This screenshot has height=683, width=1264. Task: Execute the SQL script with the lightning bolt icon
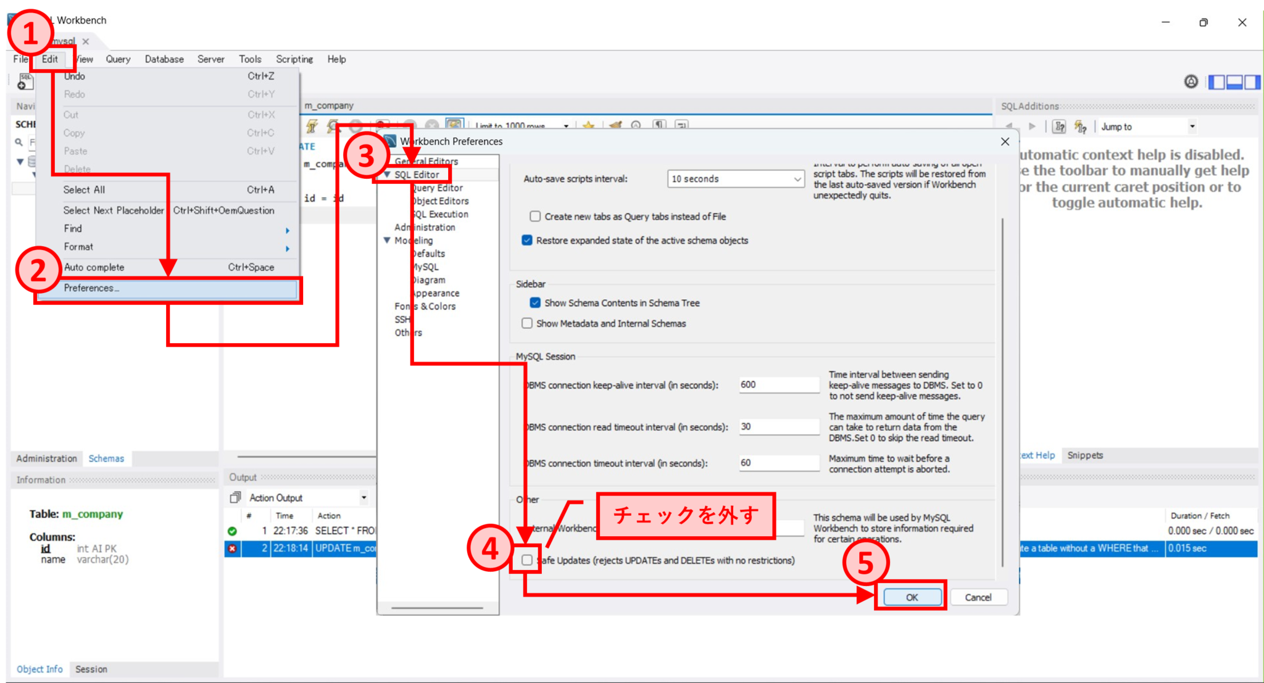point(312,126)
